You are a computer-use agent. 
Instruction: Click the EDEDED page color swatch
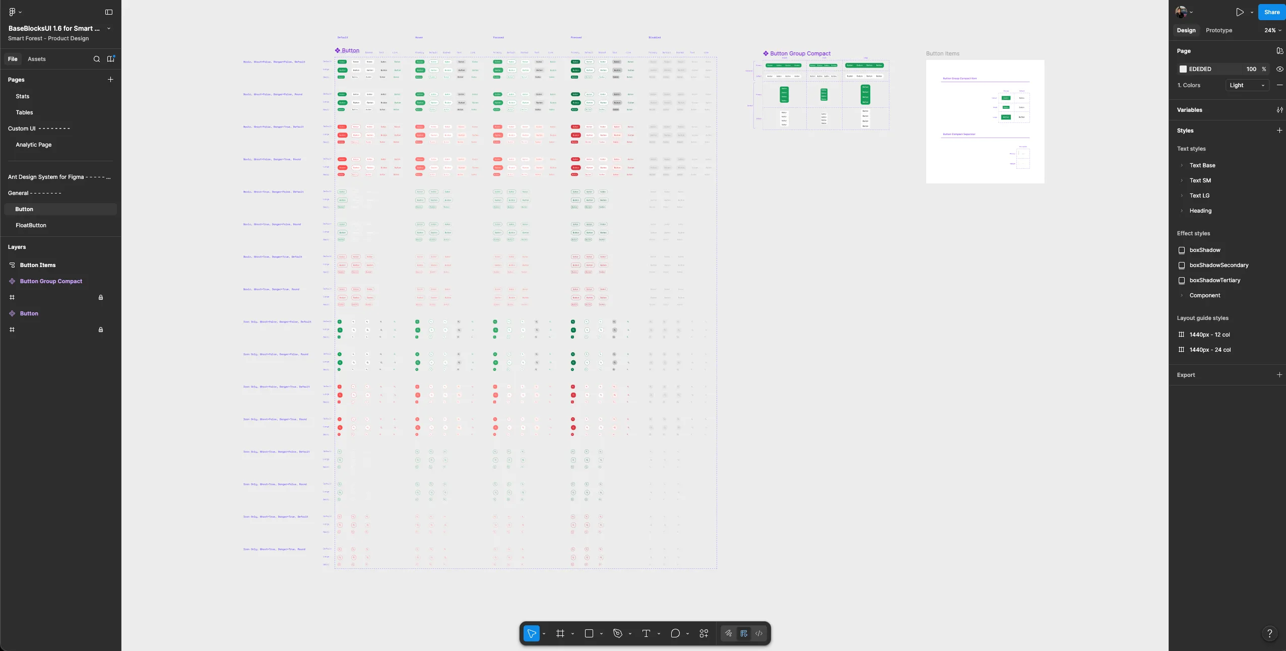[1183, 69]
